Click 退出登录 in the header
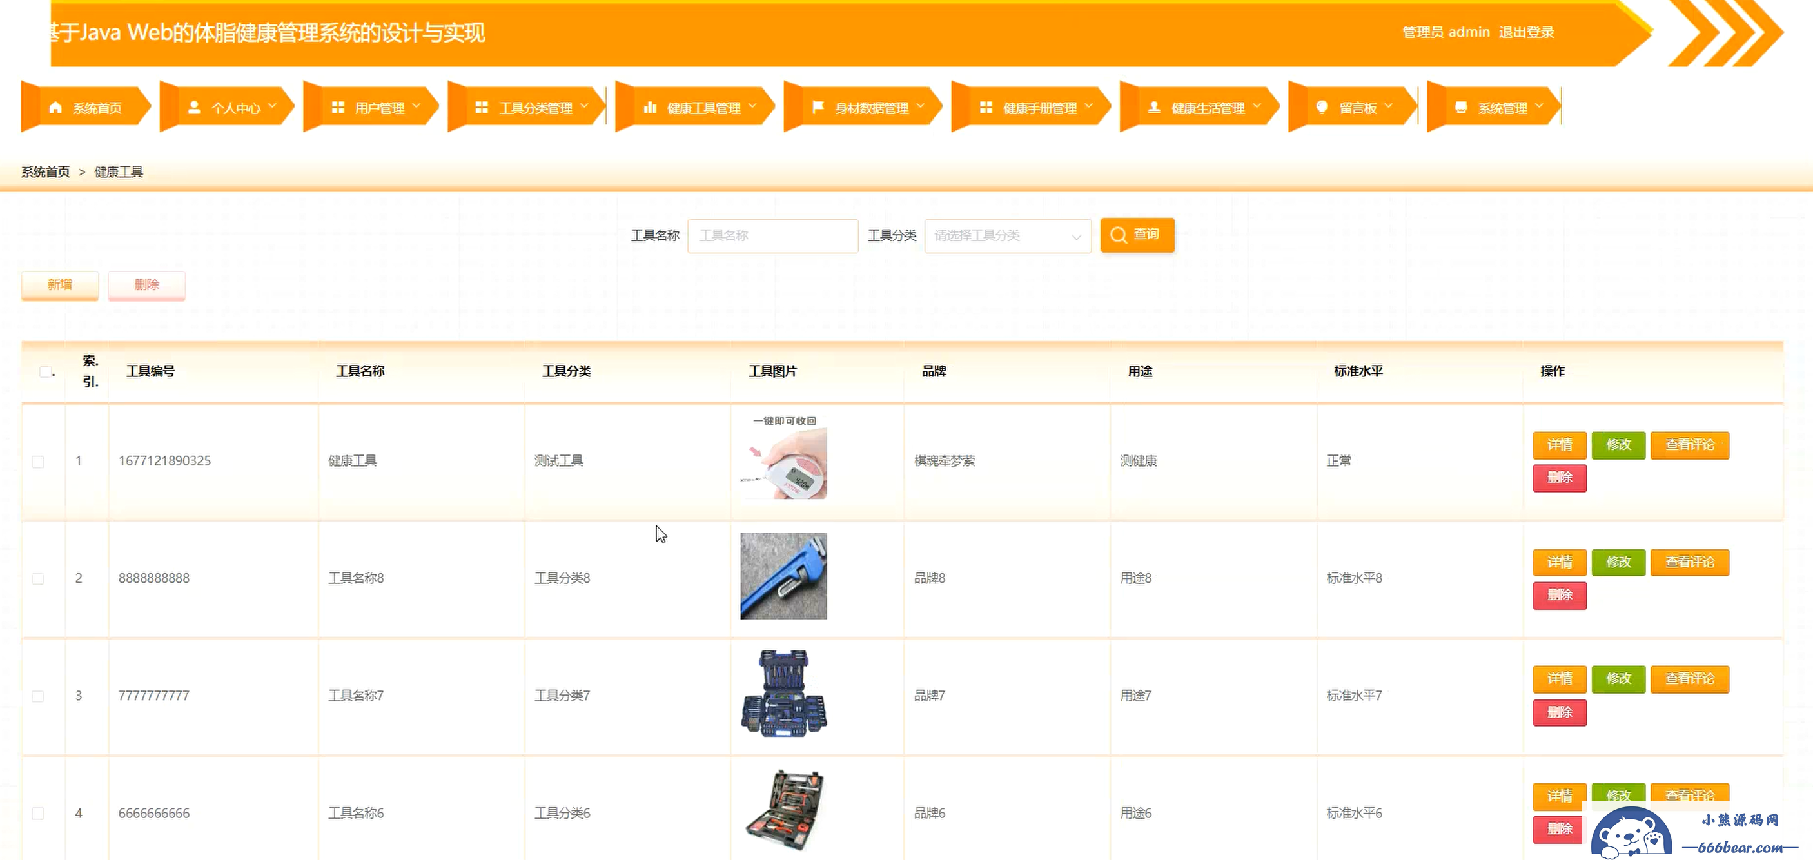This screenshot has height=860, width=1813. 1526,32
